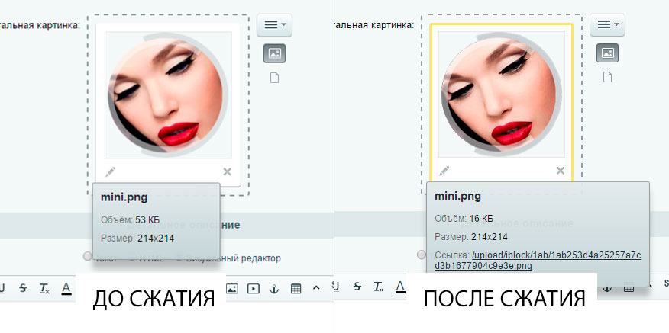Click 214x214 dimensions in after-compression tooltip
Screen dimensions: 669x333
tap(490, 237)
